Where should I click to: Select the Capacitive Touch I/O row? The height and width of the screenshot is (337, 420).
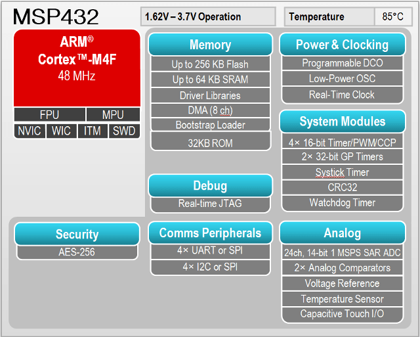click(343, 314)
